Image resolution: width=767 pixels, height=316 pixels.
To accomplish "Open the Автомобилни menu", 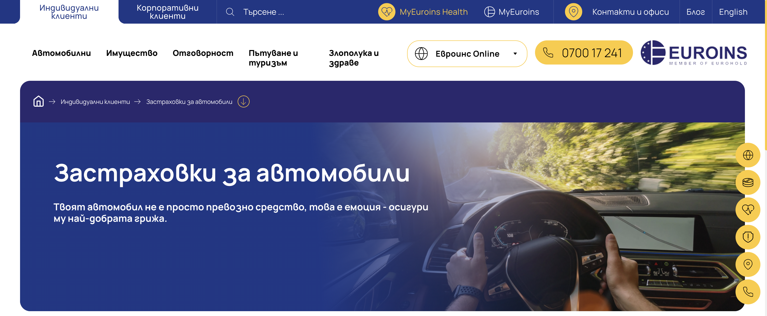I will click(x=61, y=53).
